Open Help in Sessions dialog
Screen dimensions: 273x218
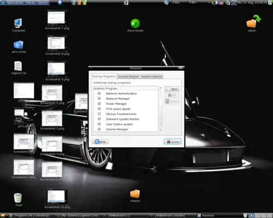click(x=100, y=142)
